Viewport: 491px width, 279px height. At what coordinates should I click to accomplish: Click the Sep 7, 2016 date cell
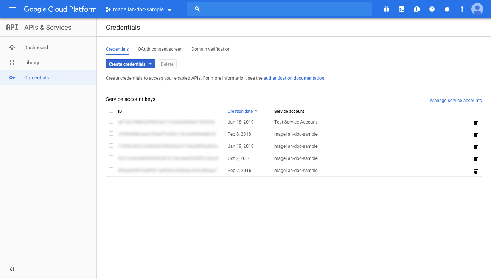239,170
